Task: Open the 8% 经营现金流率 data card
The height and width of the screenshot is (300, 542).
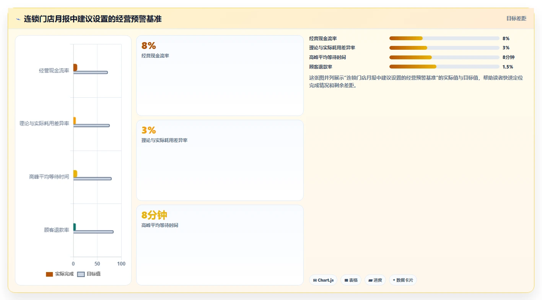Action: tap(220, 75)
